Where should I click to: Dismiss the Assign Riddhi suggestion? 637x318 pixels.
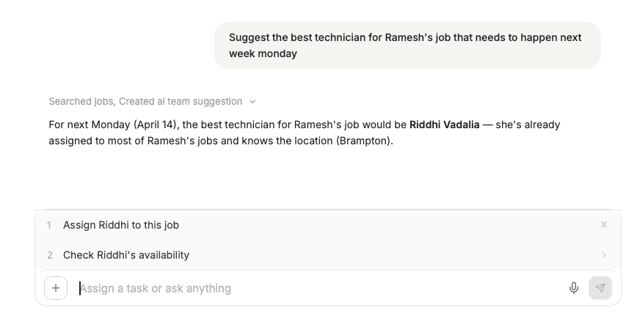pyautogui.click(x=604, y=225)
